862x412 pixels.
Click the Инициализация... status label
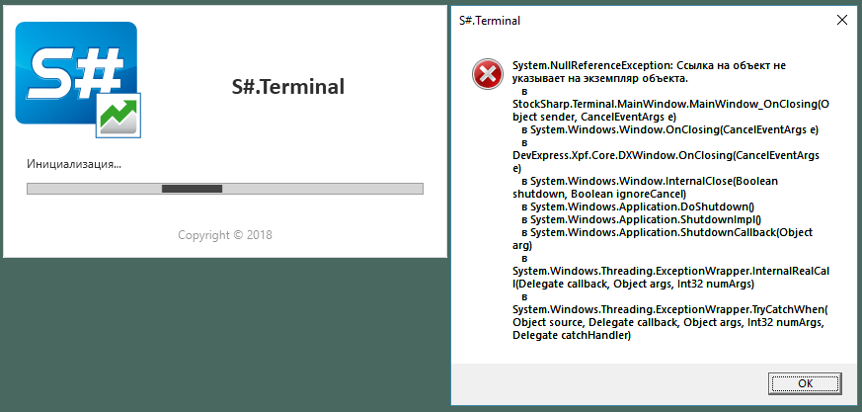tap(74, 164)
